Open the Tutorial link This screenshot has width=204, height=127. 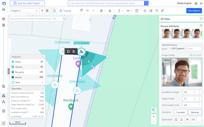tap(65, 11)
